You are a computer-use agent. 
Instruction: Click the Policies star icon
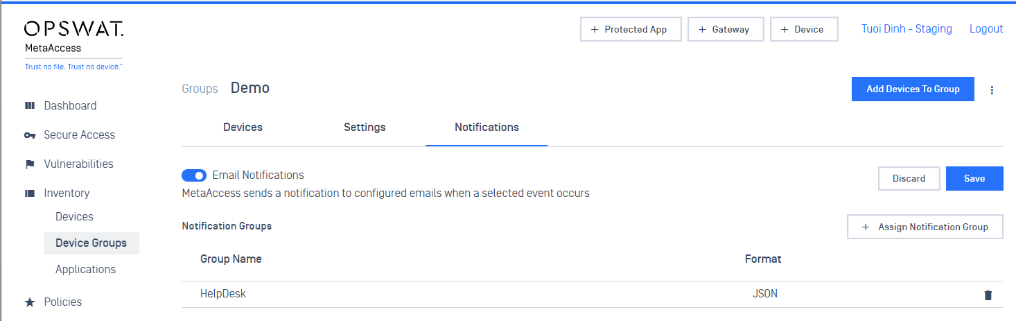30,302
